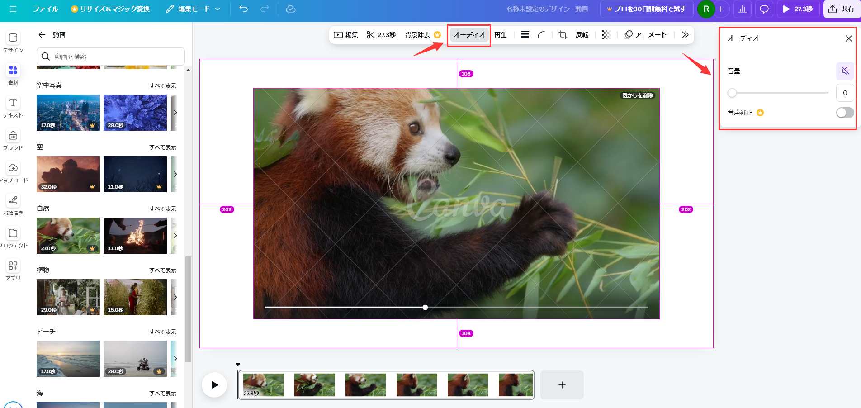
Task: Select the crop tool in toolbar
Action: click(x=562, y=34)
